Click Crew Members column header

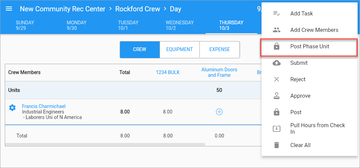click(24, 73)
